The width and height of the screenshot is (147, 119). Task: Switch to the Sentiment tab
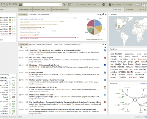32,15
